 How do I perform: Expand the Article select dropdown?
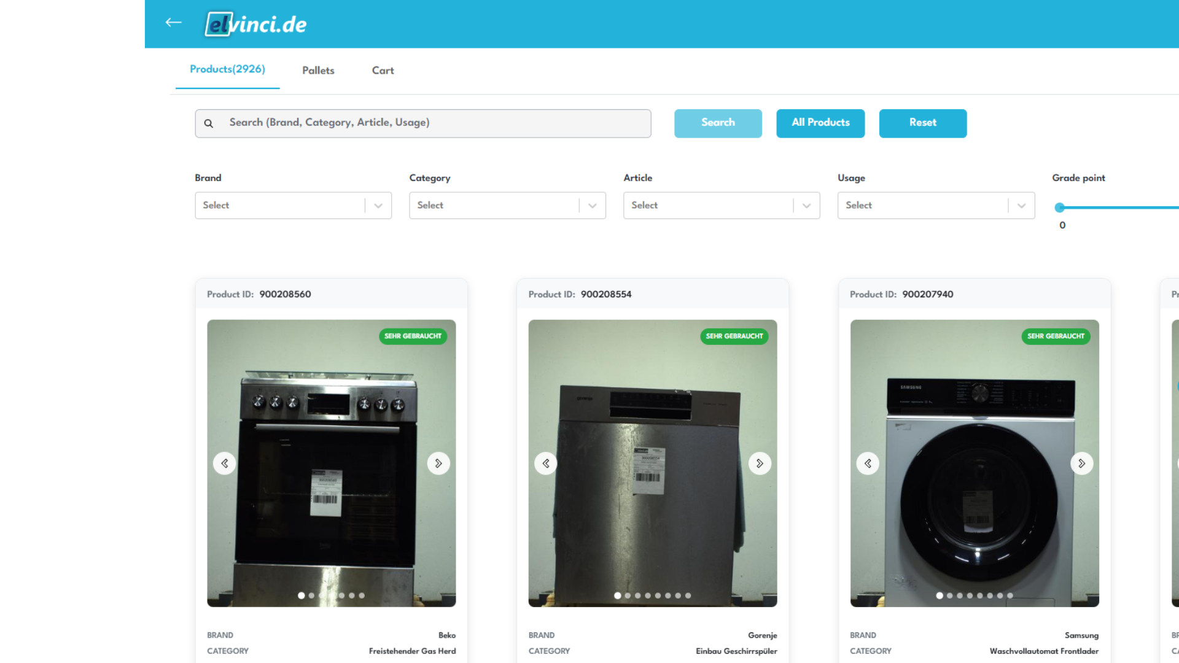pos(722,206)
